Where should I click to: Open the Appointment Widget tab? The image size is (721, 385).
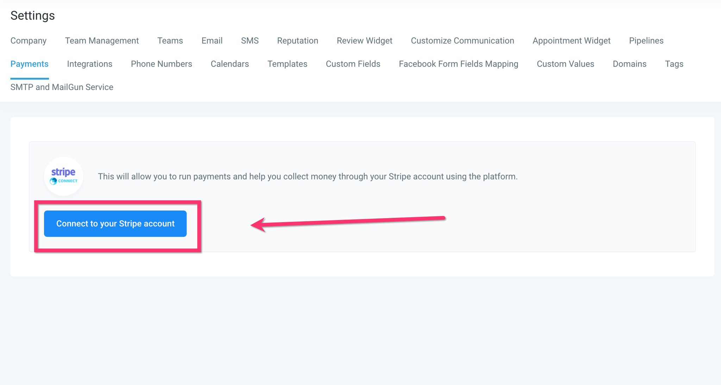571,41
